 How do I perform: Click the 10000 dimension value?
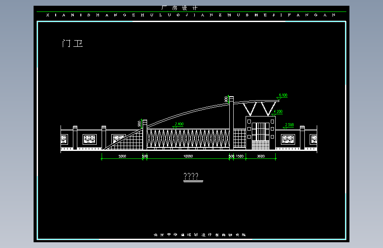pyautogui.click(x=188, y=156)
